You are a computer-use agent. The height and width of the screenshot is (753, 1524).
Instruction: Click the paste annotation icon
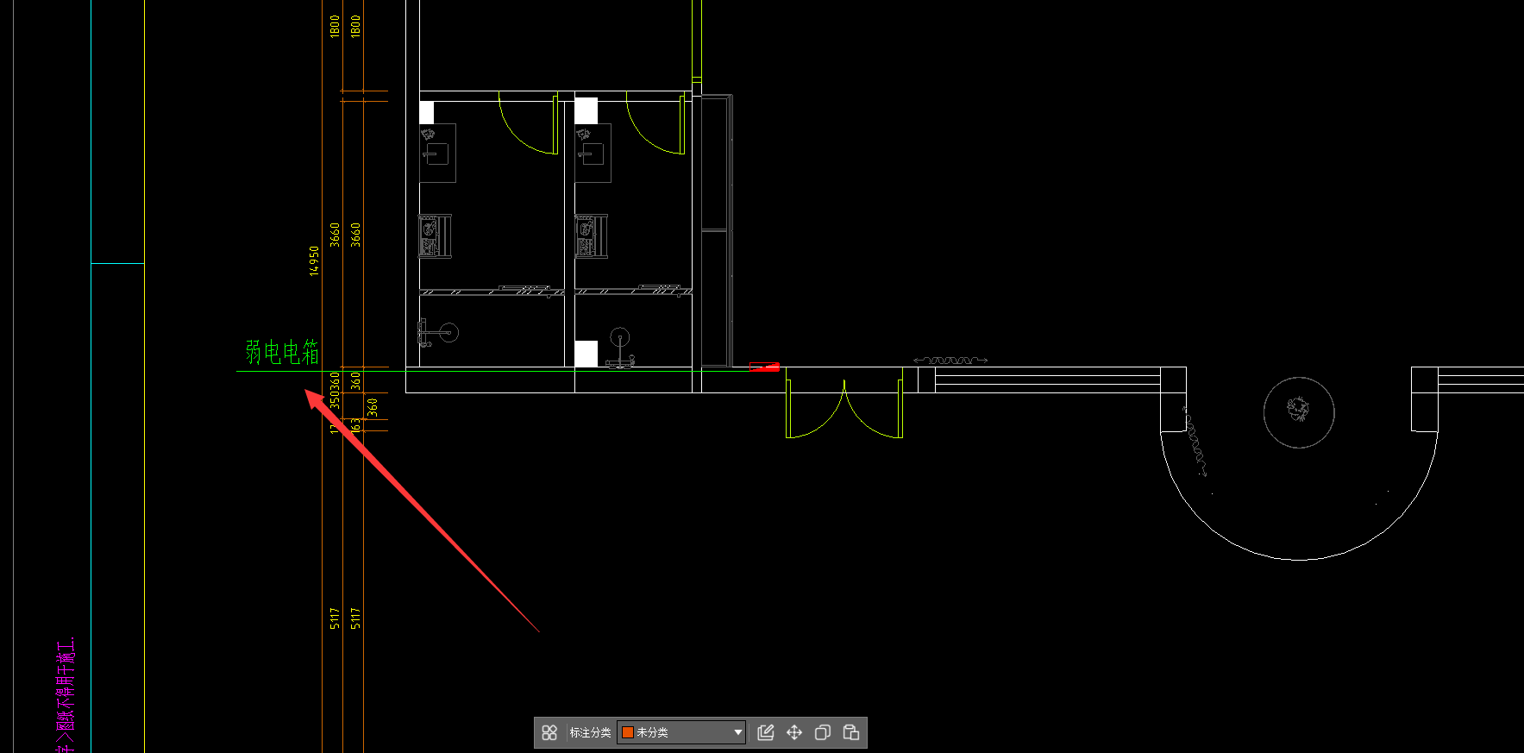tap(851, 732)
